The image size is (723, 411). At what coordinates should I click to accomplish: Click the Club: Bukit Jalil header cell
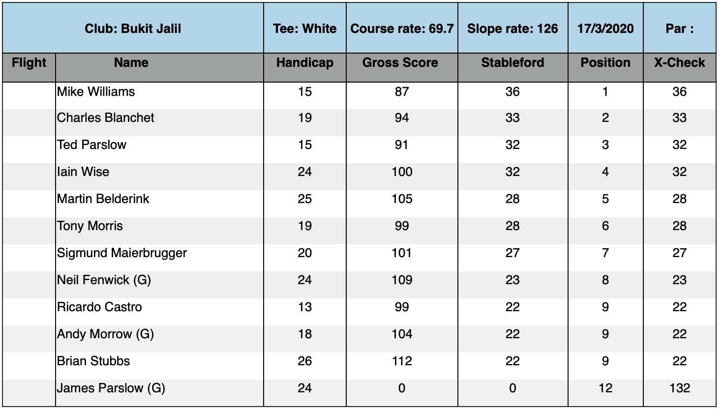click(x=133, y=29)
